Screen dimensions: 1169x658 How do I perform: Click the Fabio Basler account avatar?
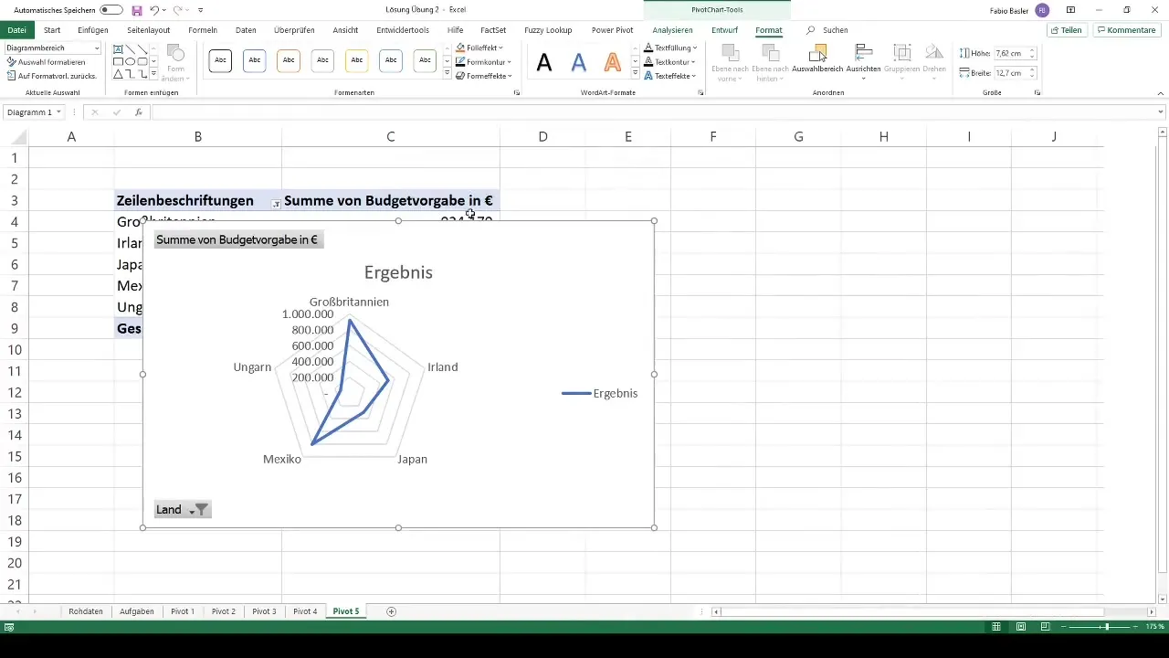(x=1042, y=10)
